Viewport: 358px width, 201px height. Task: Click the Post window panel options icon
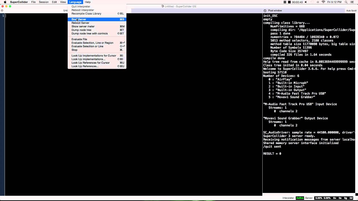pos(265,11)
